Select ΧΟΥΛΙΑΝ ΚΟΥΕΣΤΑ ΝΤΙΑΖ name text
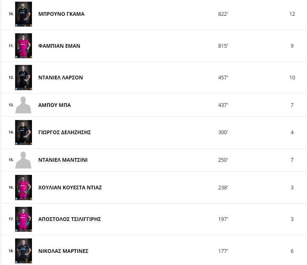307x265 pixels. [70, 188]
